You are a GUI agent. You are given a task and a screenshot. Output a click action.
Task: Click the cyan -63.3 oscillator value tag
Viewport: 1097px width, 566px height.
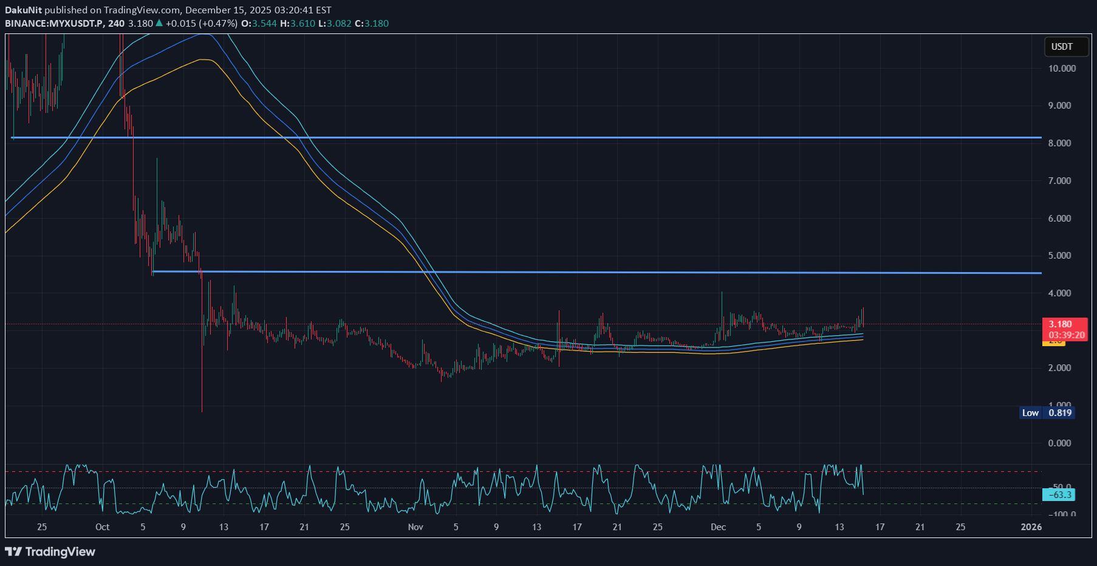(1058, 495)
